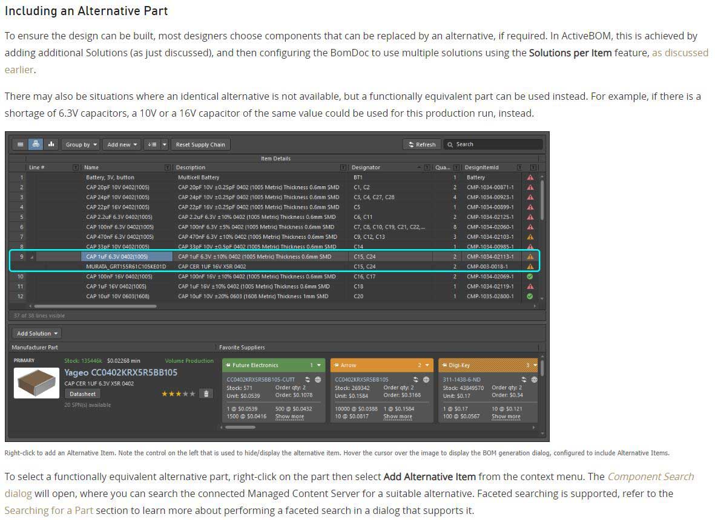Toggle the filter on the Description column

343,167
